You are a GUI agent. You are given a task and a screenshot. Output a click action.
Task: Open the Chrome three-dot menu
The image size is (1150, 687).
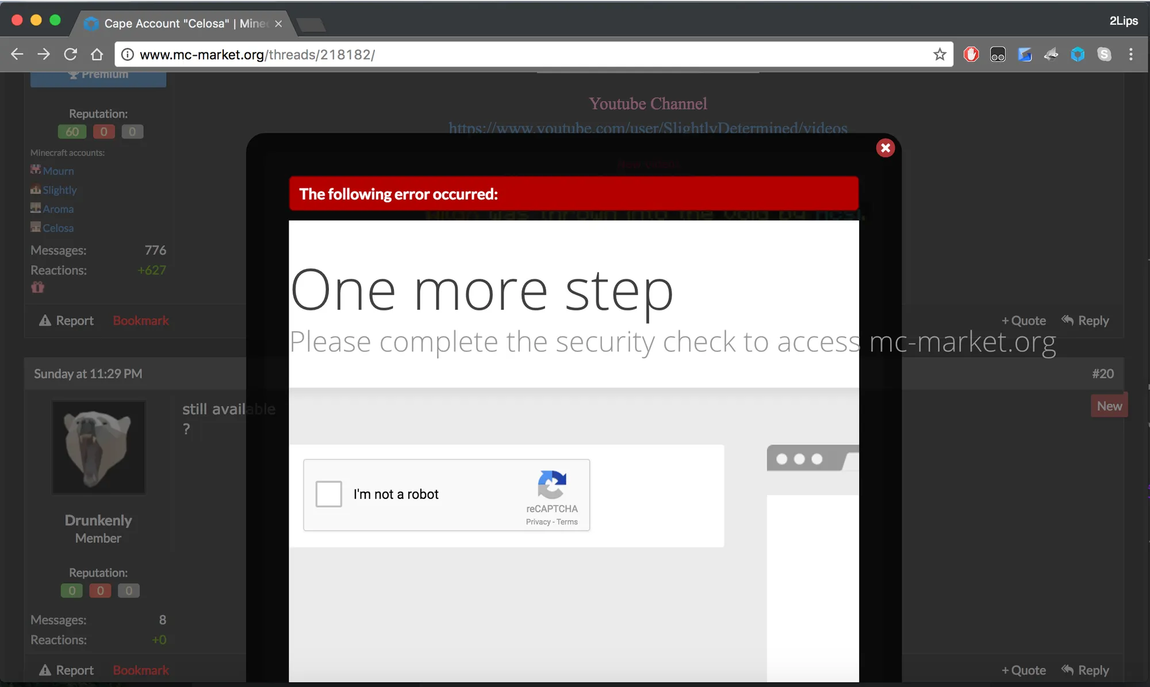click(x=1131, y=55)
